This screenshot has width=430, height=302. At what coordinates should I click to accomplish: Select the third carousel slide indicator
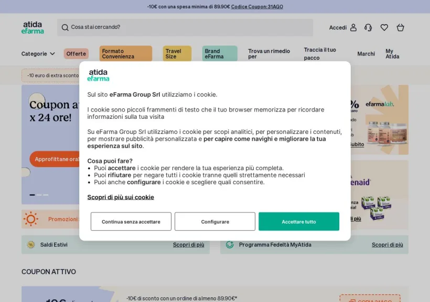click(46, 195)
